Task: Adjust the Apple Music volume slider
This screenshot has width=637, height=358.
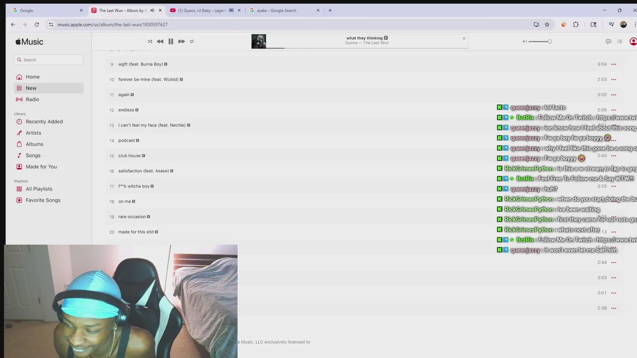Action: click(540, 41)
